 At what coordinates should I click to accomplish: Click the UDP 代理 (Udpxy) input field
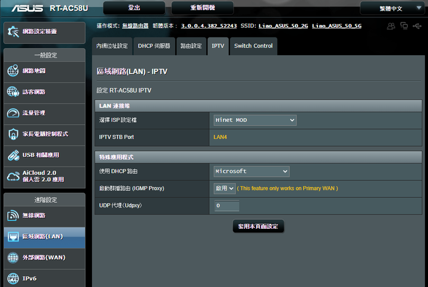click(x=227, y=206)
